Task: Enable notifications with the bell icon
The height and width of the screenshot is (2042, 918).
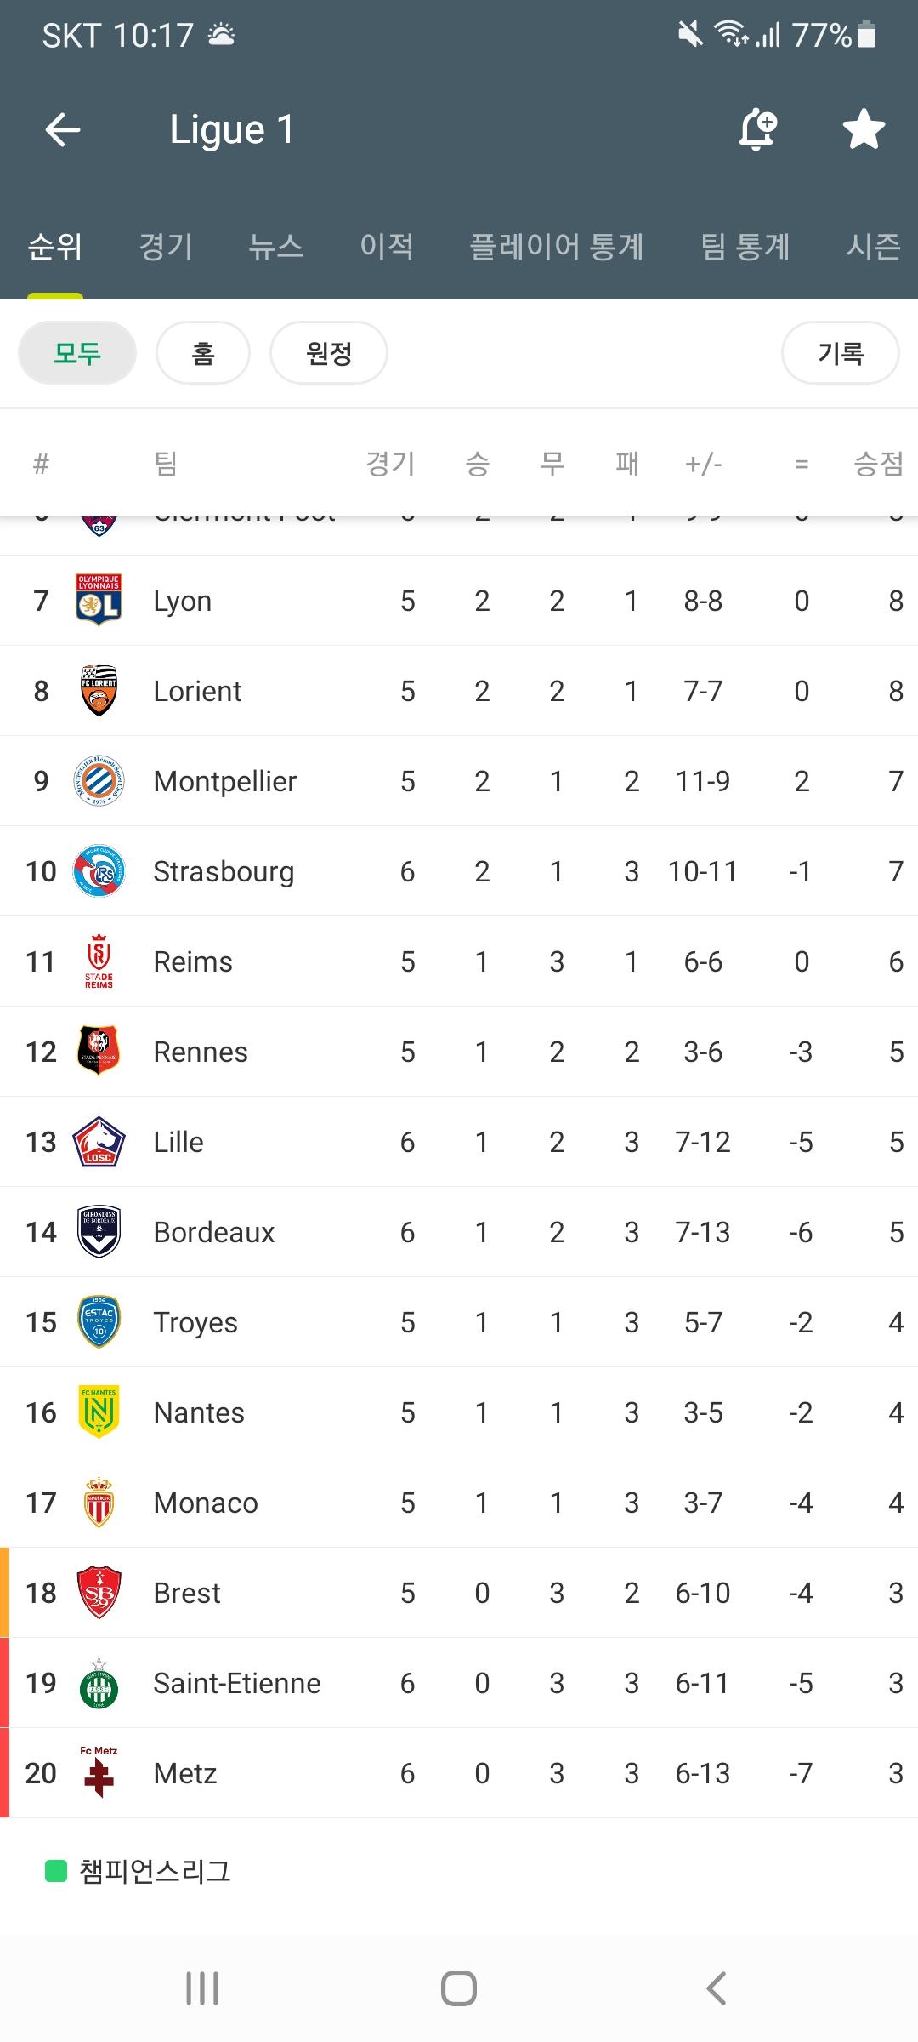Action: (x=757, y=130)
